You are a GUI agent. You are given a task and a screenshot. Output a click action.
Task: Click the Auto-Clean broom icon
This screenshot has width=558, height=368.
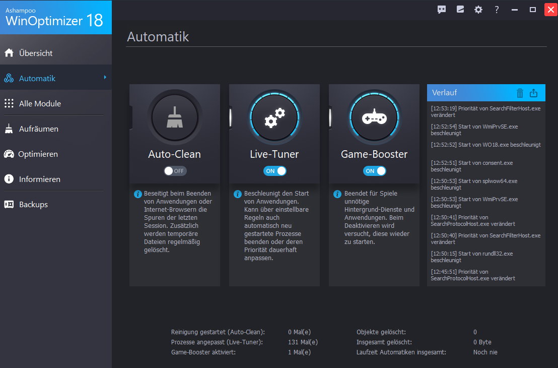point(175,118)
